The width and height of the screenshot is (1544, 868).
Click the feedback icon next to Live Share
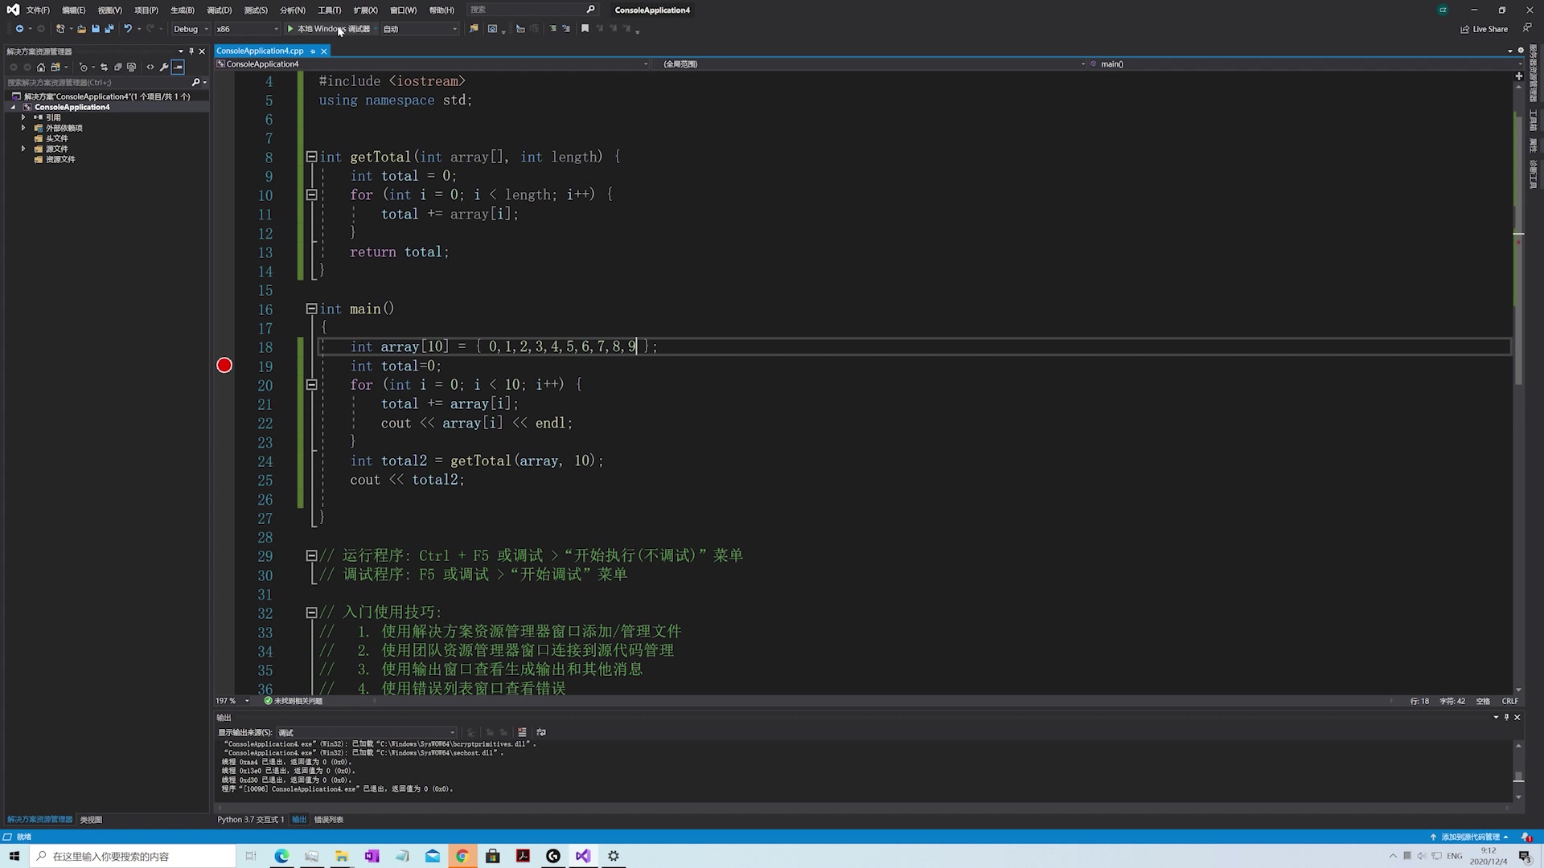[x=1527, y=28]
